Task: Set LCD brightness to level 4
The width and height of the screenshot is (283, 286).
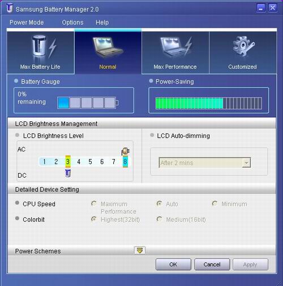Action: pos(79,161)
